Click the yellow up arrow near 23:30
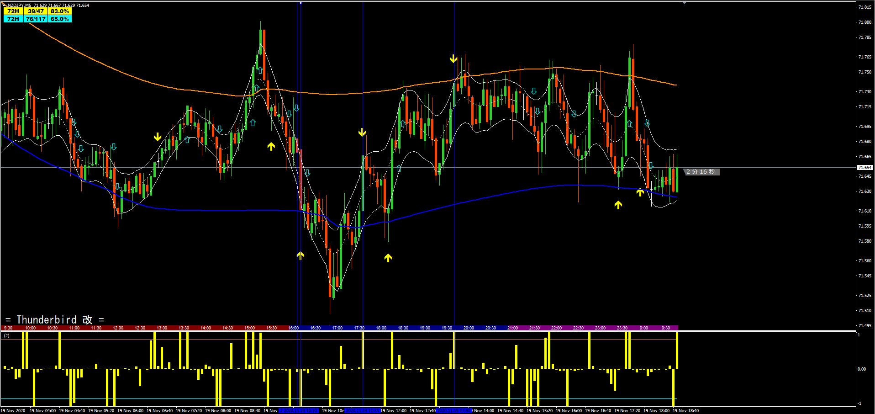 (x=618, y=205)
